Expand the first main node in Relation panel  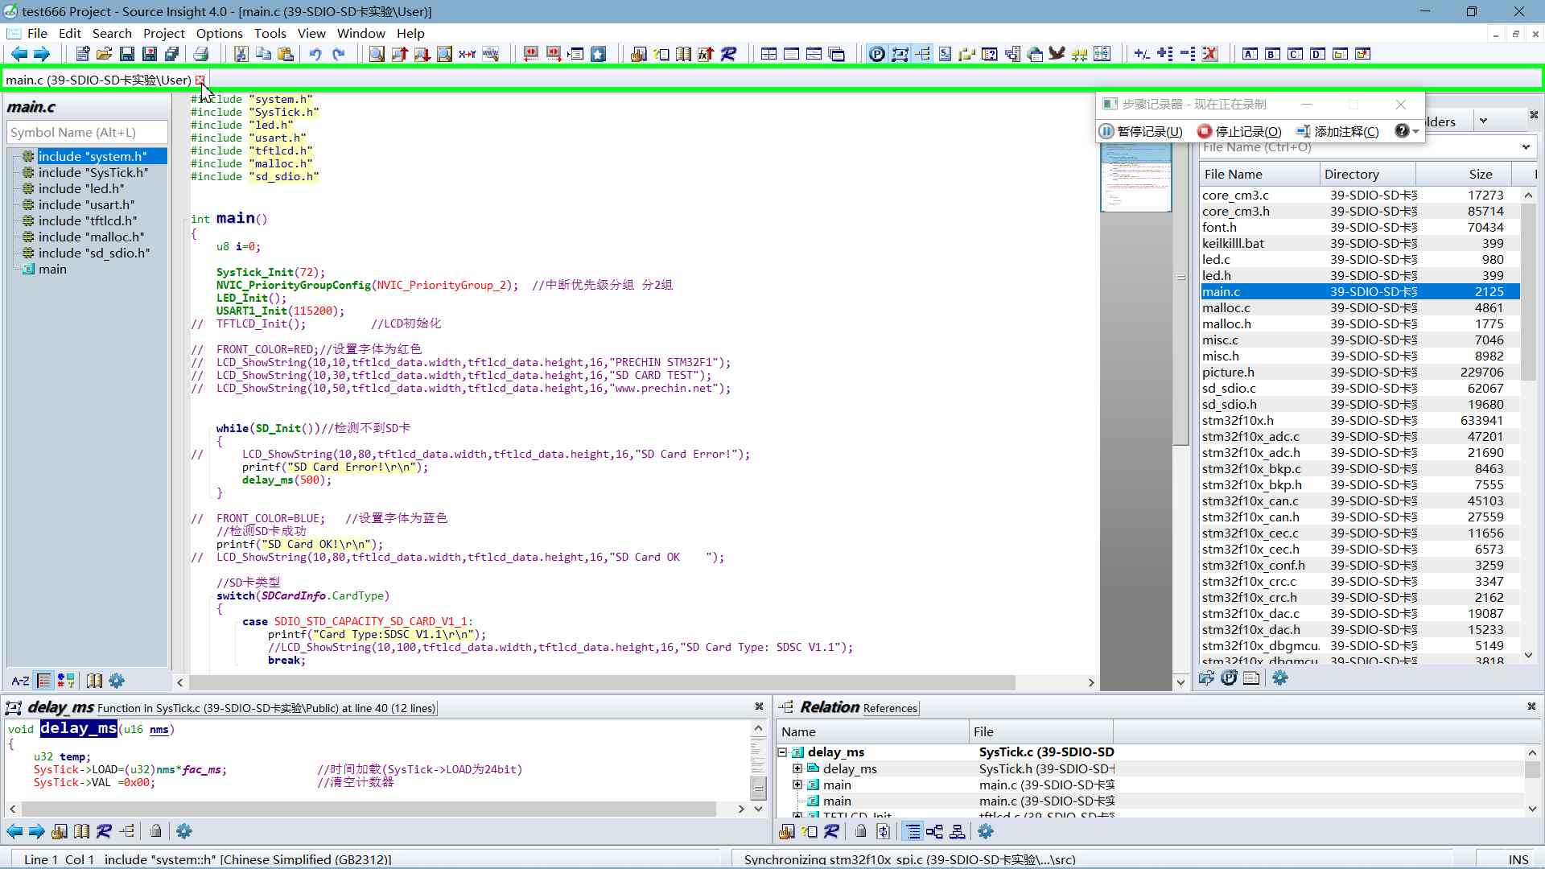tap(797, 785)
